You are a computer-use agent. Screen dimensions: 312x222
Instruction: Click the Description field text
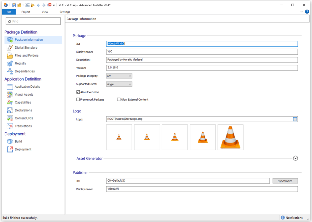[x=202, y=60]
